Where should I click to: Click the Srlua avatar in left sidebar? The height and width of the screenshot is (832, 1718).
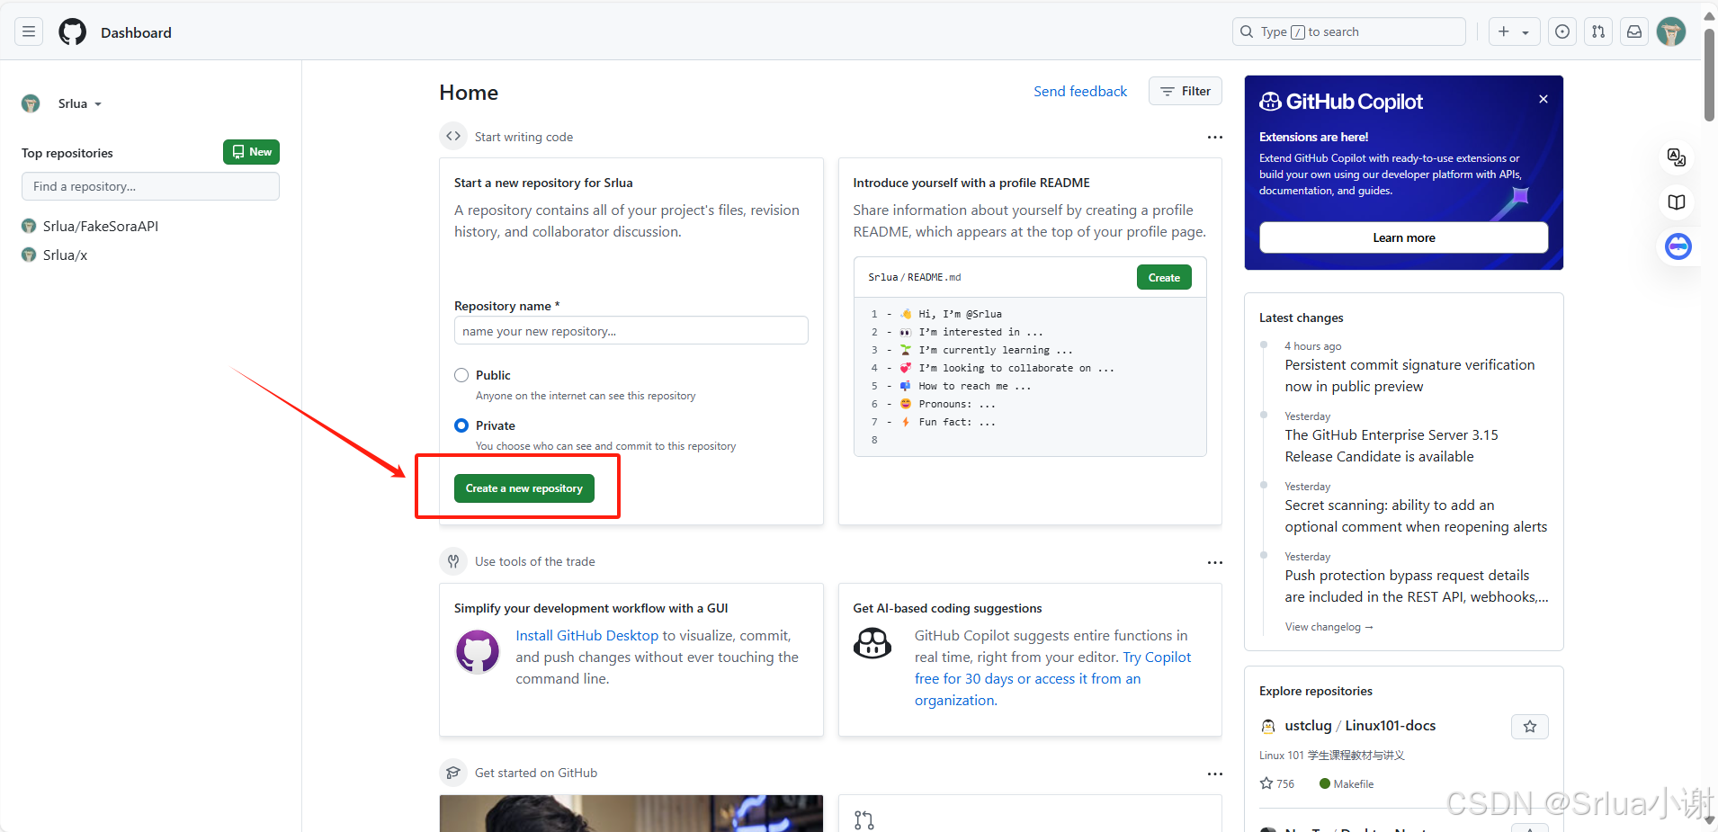coord(31,103)
